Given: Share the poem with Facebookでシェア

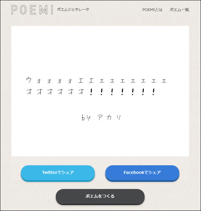Looking at the screenshot, I should (142, 173).
